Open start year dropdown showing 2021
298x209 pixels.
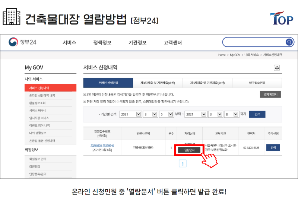point(130,114)
